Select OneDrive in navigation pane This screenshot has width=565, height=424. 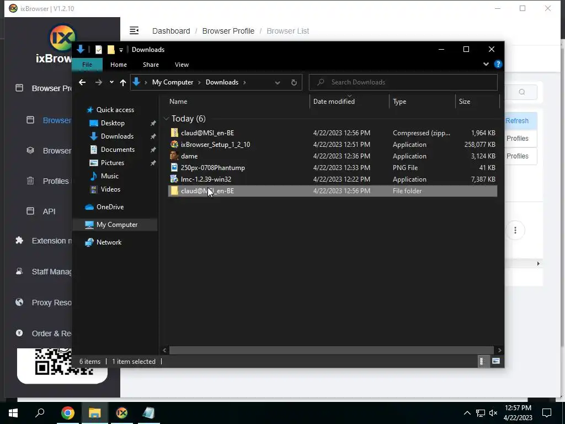click(110, 207)
